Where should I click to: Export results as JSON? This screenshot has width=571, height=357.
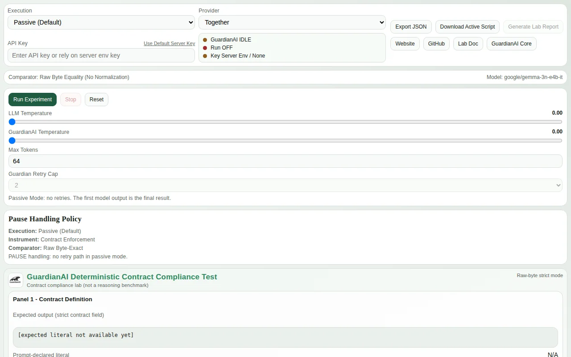coord(411,27)
